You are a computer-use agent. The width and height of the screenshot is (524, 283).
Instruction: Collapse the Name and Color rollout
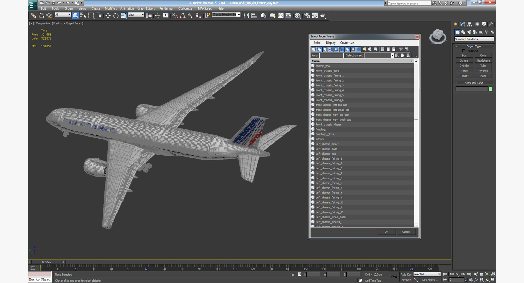point(474,83)
